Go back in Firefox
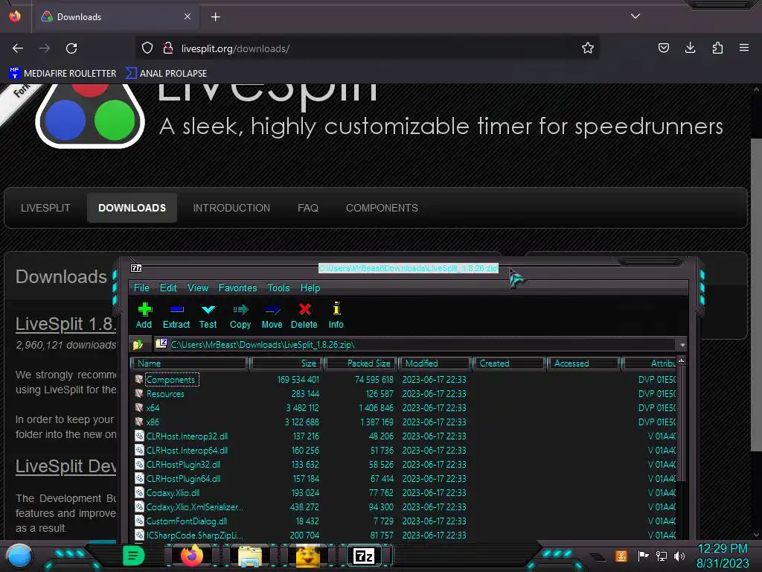 (x=18, y=48)
